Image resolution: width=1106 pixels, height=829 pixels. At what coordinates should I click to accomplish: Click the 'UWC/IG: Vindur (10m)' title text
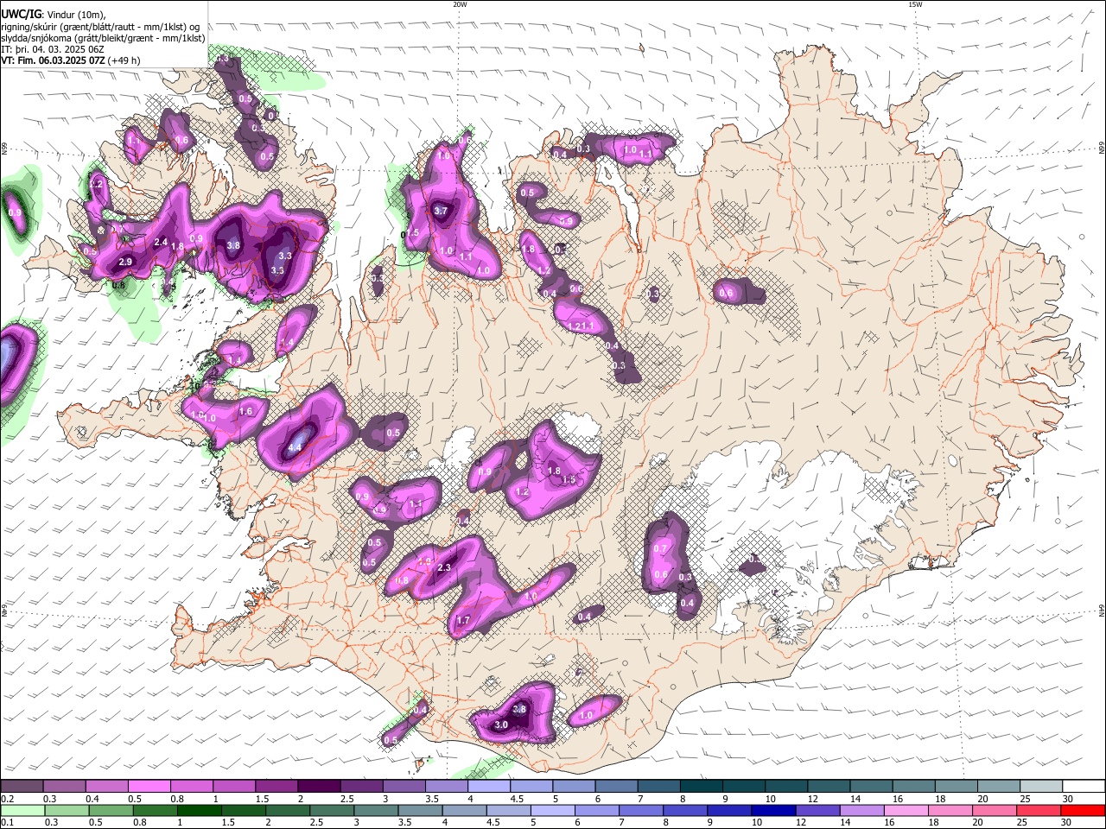(x=53, y=15)
